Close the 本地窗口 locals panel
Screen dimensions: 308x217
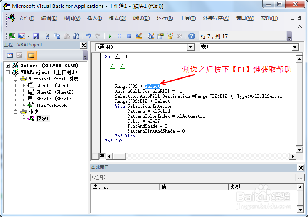(301, 168)
